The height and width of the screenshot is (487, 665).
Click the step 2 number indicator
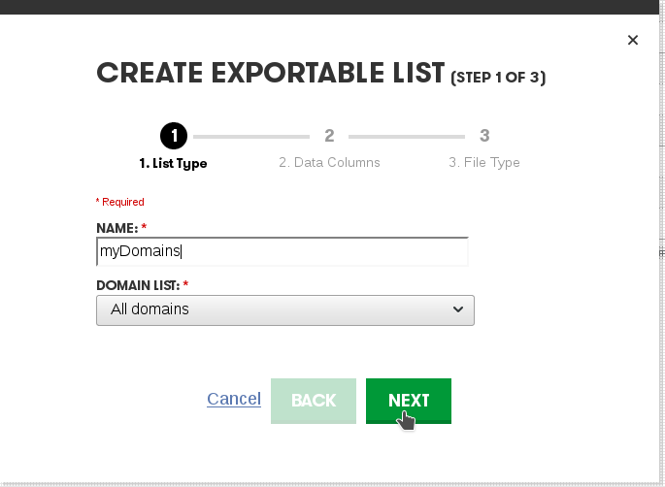coord(329,136)
